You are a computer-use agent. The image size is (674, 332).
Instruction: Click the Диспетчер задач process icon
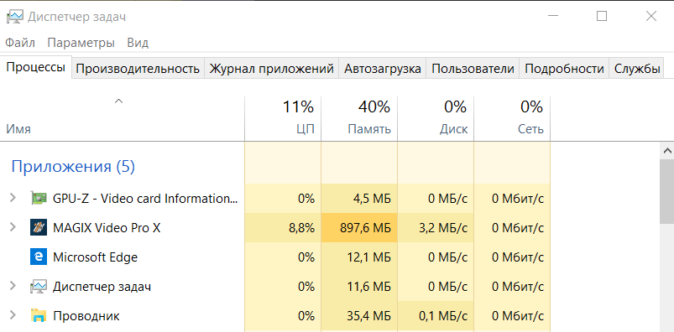39,286
